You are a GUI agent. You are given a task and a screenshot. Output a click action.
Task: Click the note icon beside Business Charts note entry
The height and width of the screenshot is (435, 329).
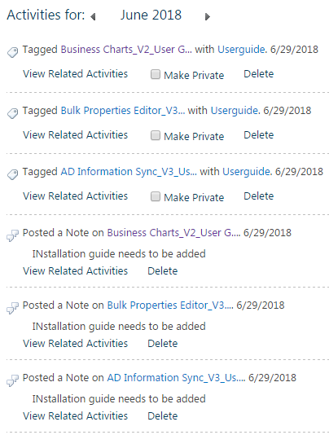point(12,235)
